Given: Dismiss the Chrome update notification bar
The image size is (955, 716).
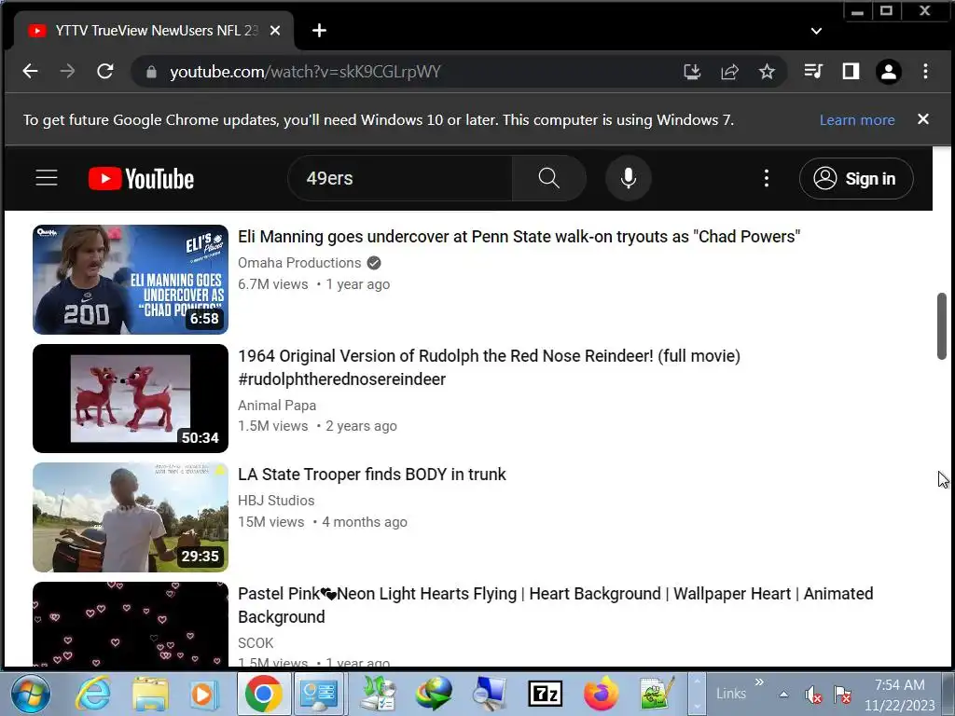Looking at the screenshot, I should click(923, 119).
